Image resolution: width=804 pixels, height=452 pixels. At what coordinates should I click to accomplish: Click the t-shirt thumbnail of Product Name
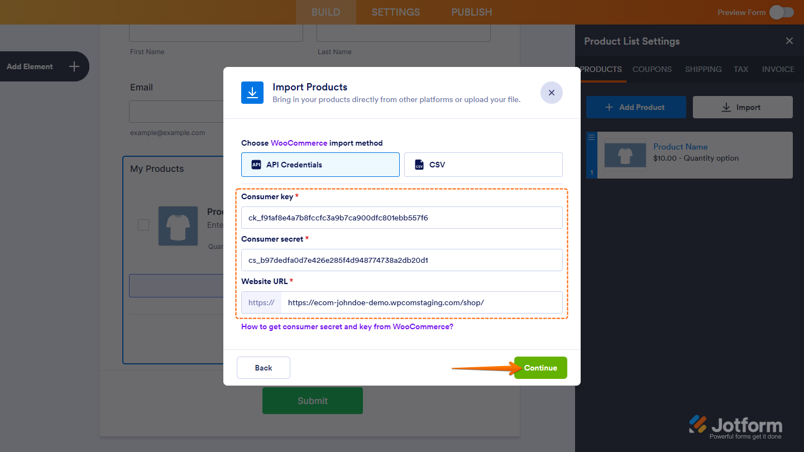click(624, 155)
